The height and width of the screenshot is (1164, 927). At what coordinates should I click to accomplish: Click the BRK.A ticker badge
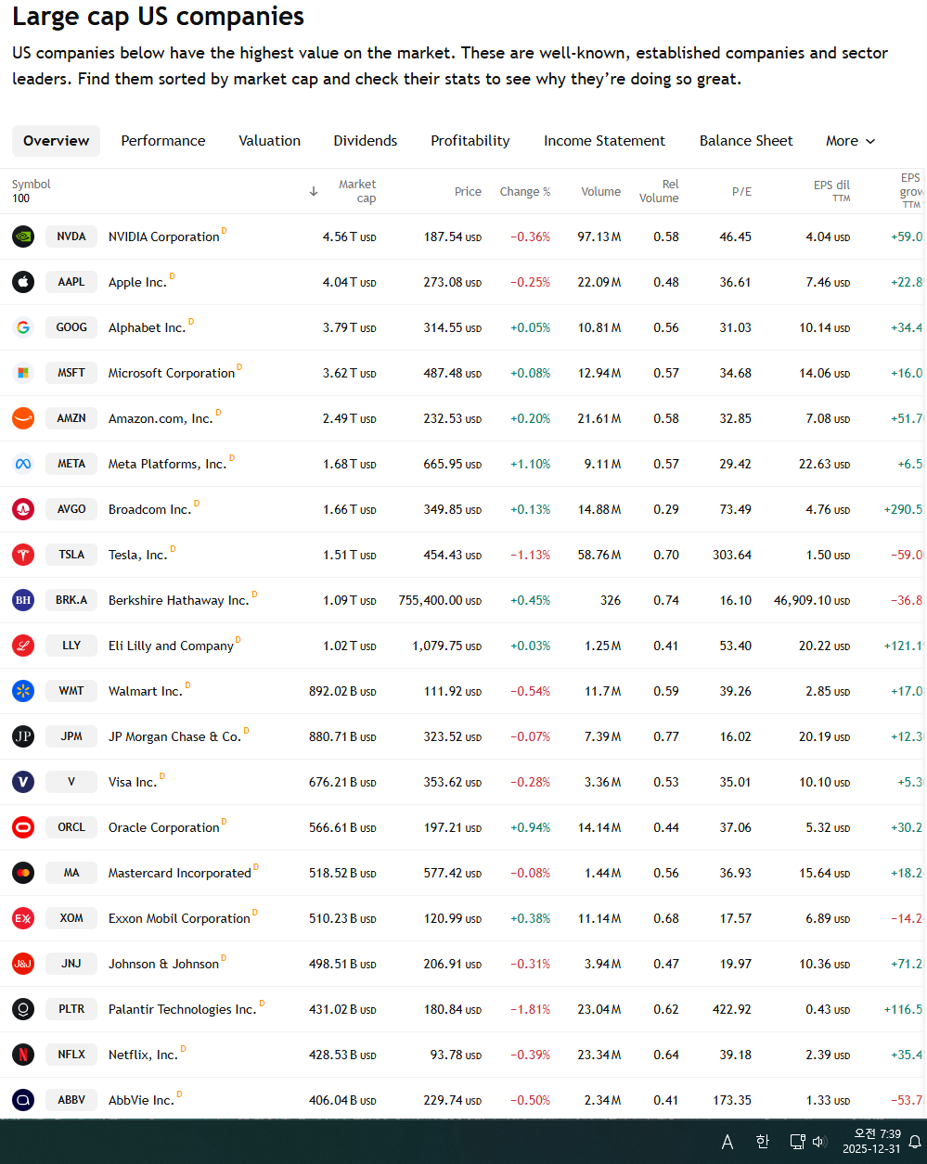[71, 600]
